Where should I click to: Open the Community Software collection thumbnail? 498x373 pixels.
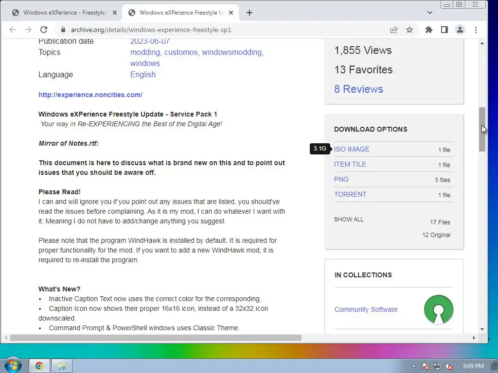click(439, 309)
